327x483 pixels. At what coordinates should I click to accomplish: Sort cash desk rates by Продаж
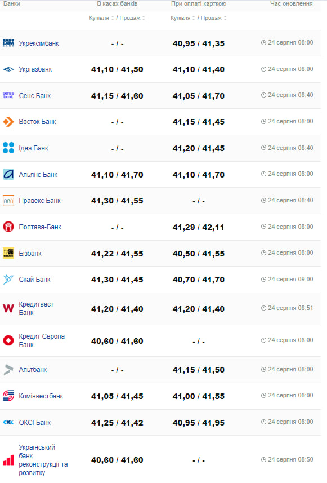tap(132, 18)
